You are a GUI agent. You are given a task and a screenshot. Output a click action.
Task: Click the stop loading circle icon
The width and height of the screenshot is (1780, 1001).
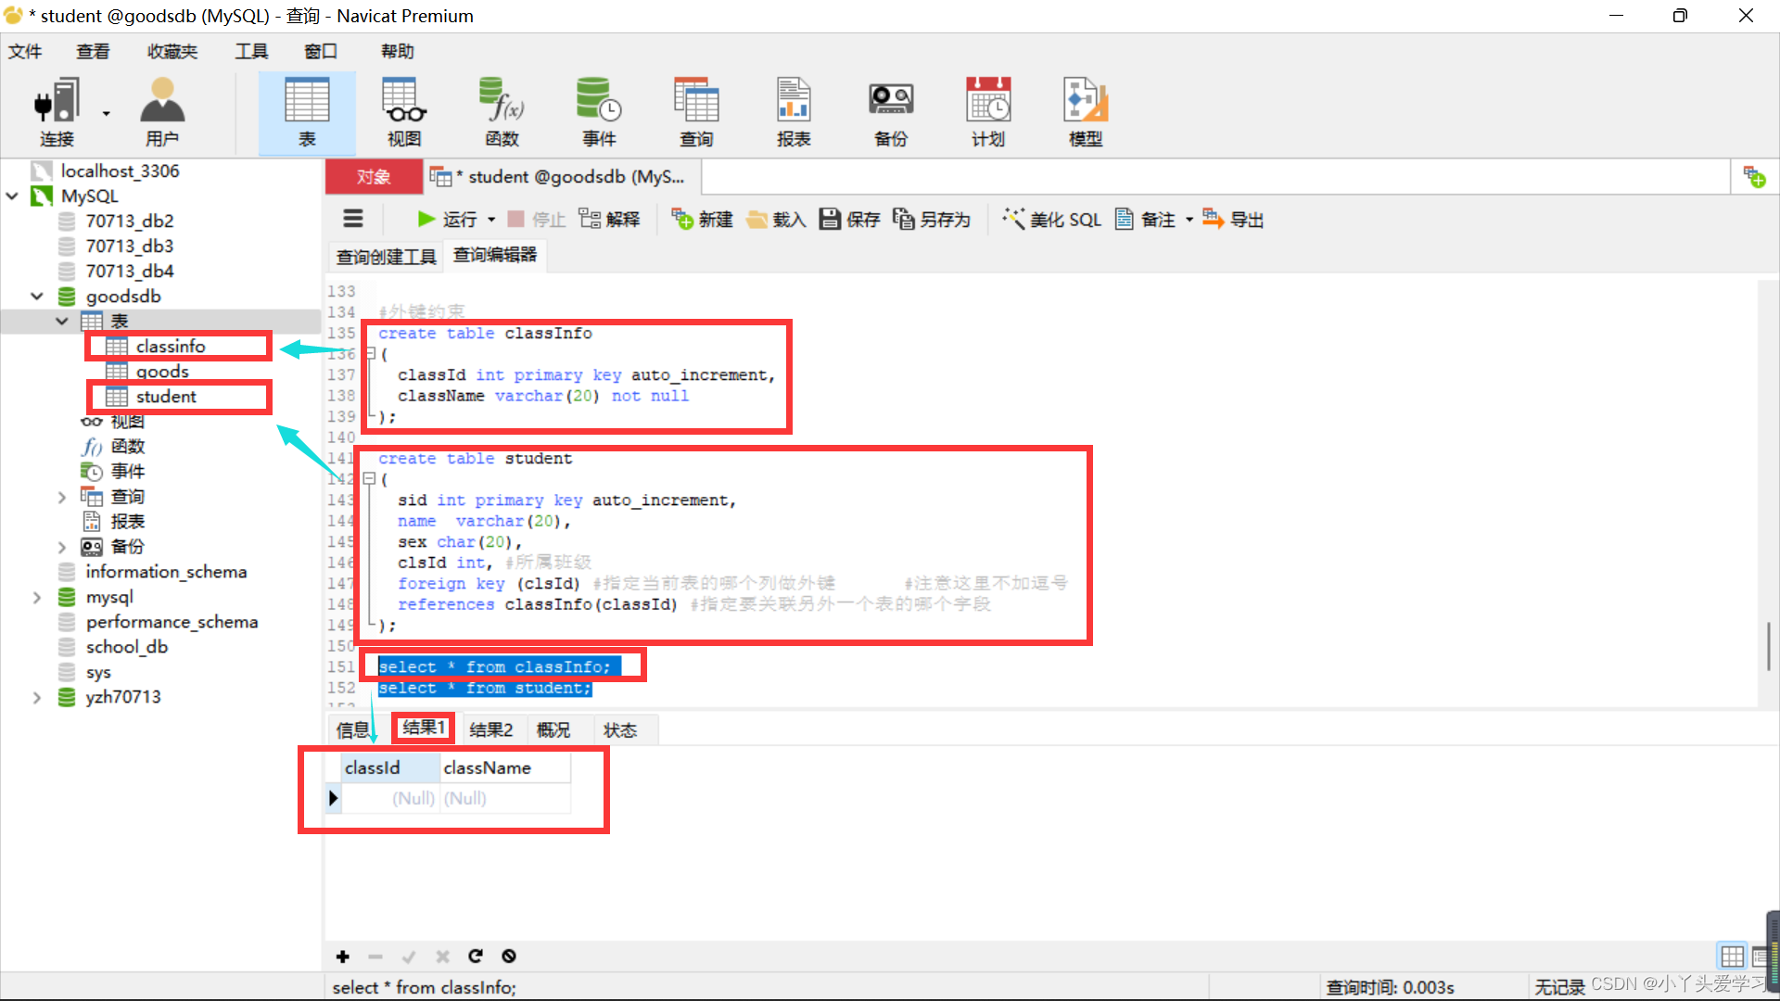pos(509,957)
